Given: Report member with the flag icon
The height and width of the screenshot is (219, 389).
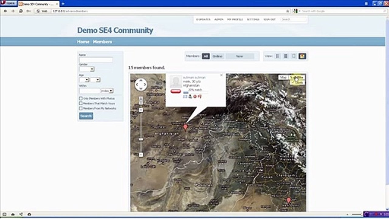Looking at the screenshot, I should 200,97.
